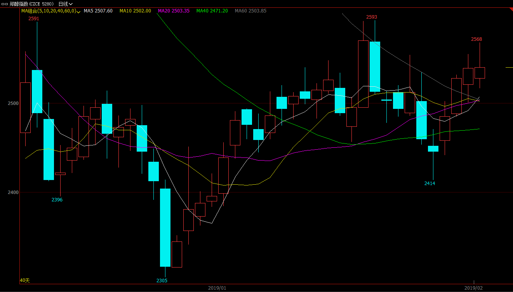Select the tall red candle below 2593 label
The width and height of the screenshot is (513, 292).
[x=363, y=74]
